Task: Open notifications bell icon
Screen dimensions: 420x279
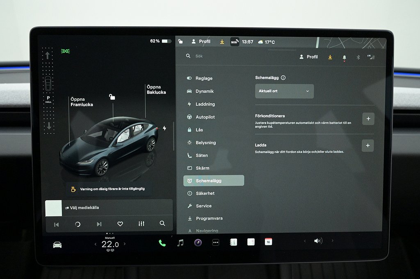Action: 344,57
